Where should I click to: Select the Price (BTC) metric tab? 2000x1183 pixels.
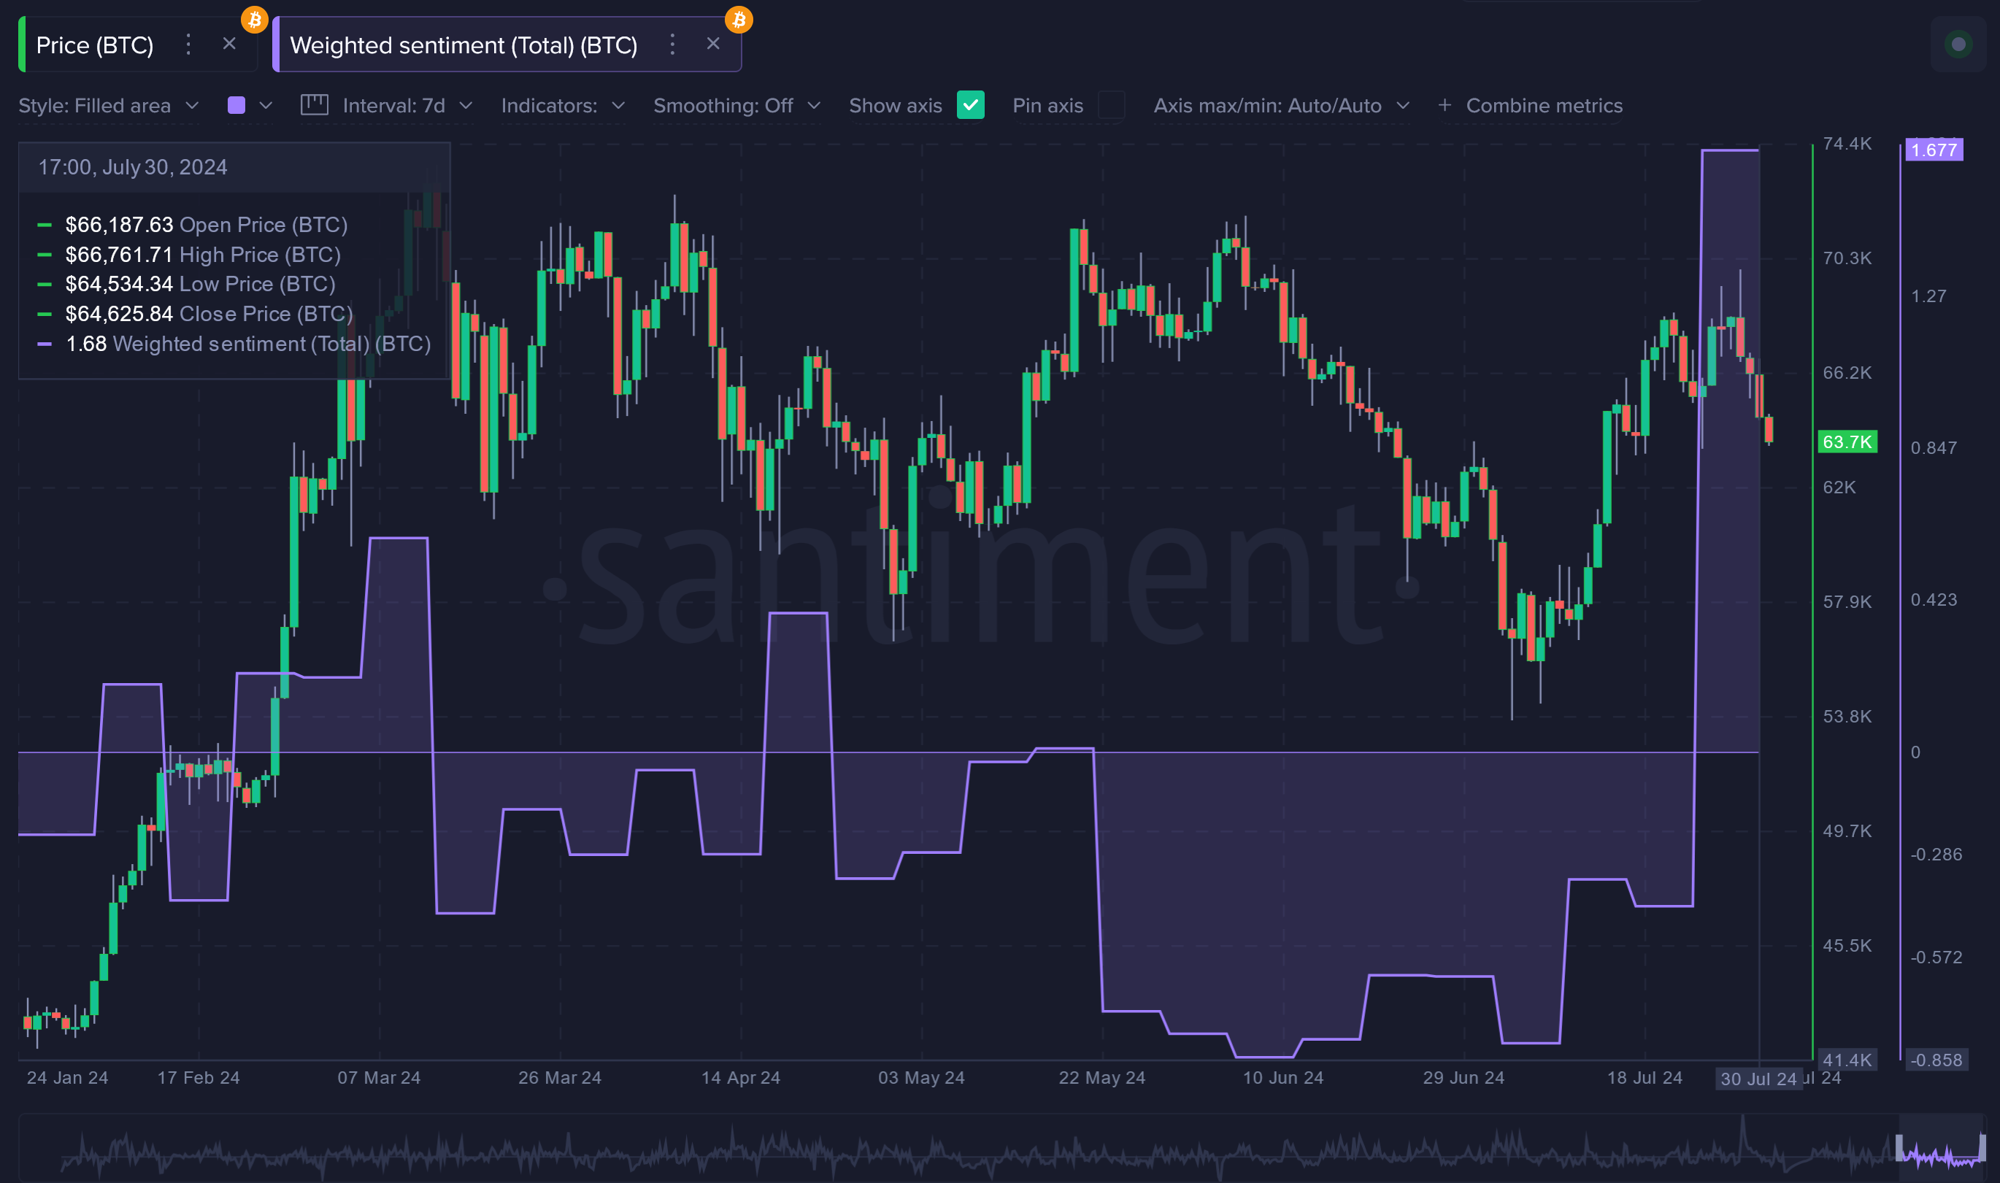(x=97, y=45)
